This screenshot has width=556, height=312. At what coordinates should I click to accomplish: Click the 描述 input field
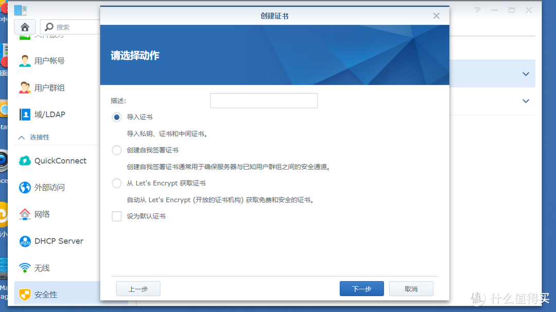[264, 100]
